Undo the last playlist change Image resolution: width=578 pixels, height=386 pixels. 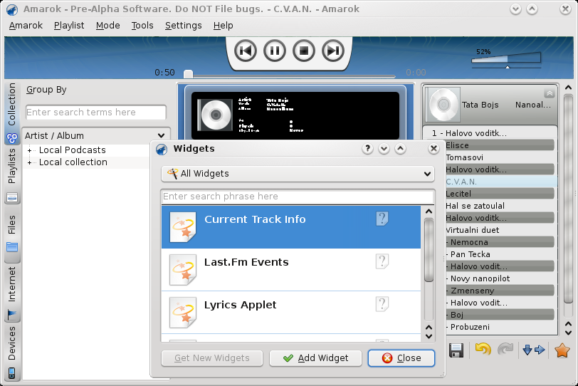click(x=483, y=349)
